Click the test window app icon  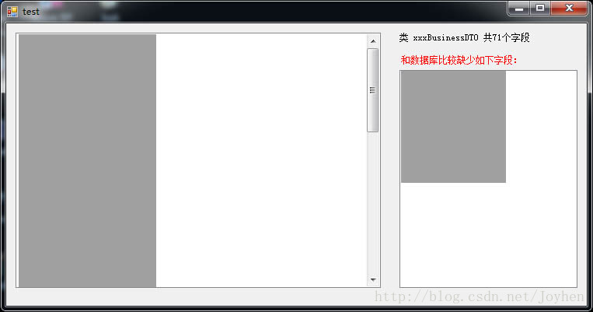pyautogui.click(x=12, y=12)
